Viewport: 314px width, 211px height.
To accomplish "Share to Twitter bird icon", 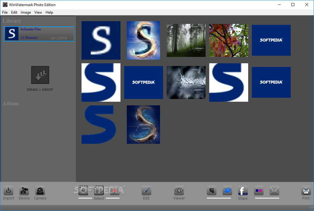I will 227,190.
